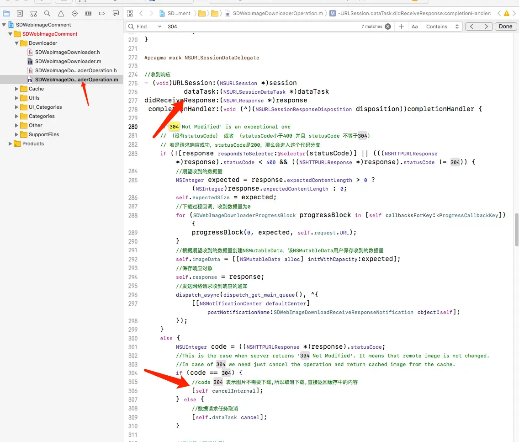Open the Project navigator folder icon

click(x=6, y=14)
